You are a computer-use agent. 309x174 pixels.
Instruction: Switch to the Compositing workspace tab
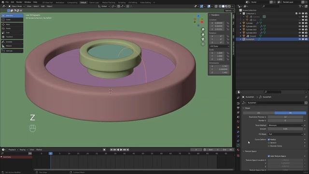(x=72, y=2)
